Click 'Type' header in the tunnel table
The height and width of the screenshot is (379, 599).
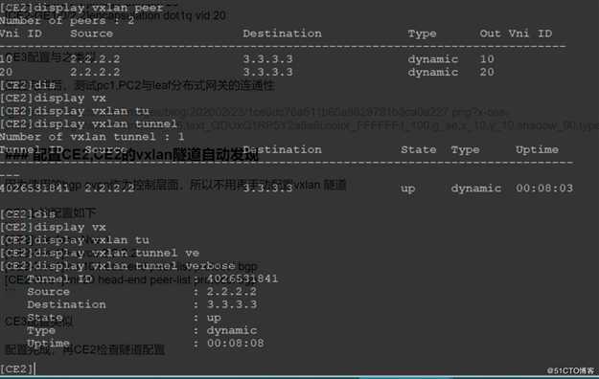click(465, 149)
